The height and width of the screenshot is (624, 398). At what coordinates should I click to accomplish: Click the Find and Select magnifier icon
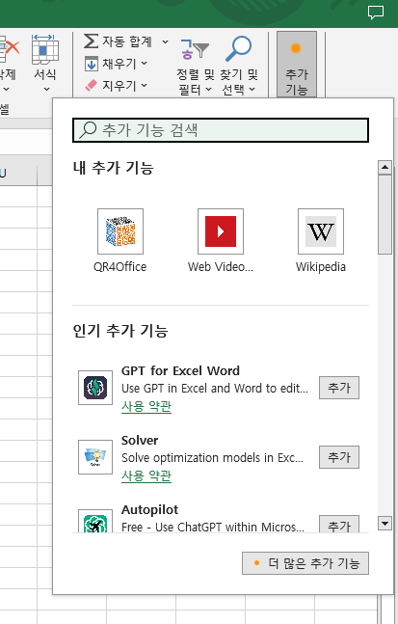(x=239, y=48)
